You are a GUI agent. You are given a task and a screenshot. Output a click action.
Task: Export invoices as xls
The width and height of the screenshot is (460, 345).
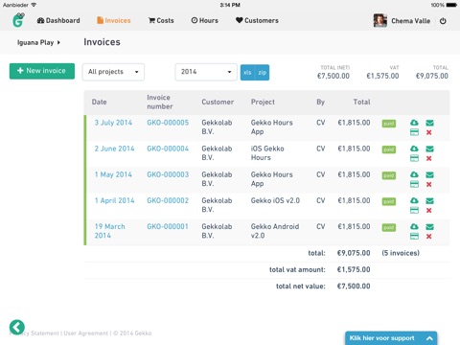[x=247, y=73]
